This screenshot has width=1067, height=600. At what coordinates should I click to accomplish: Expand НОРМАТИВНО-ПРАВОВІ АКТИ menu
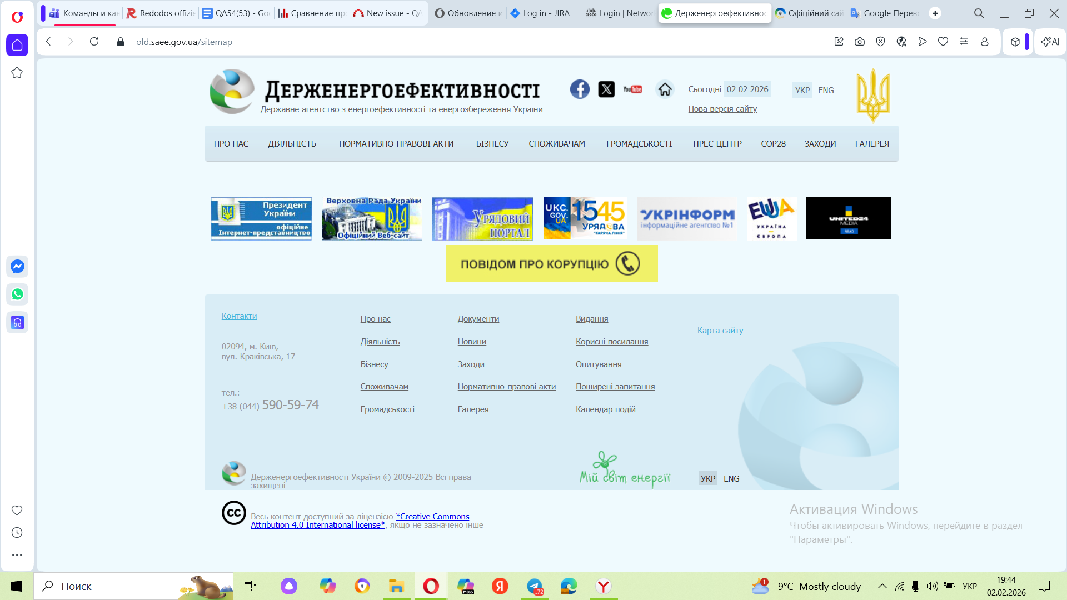pos(396,144)
